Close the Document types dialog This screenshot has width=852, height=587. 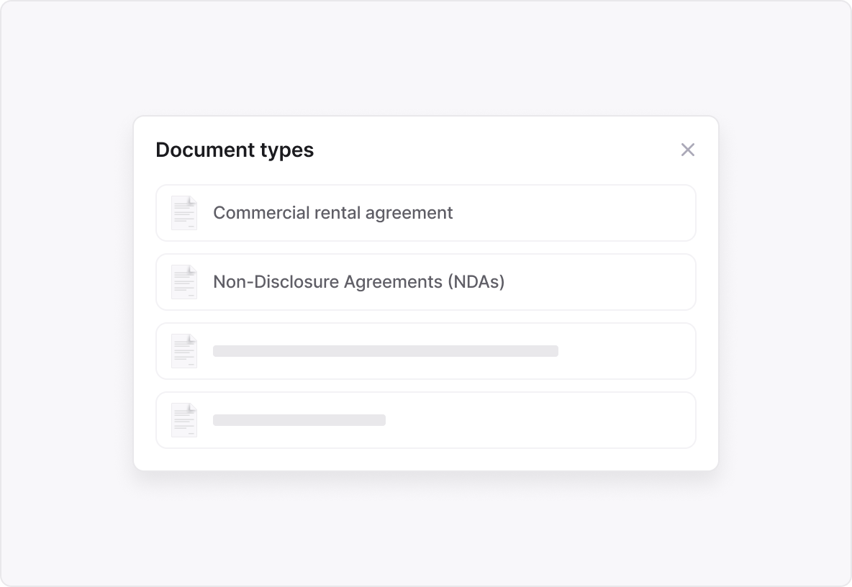click(688, 150)
